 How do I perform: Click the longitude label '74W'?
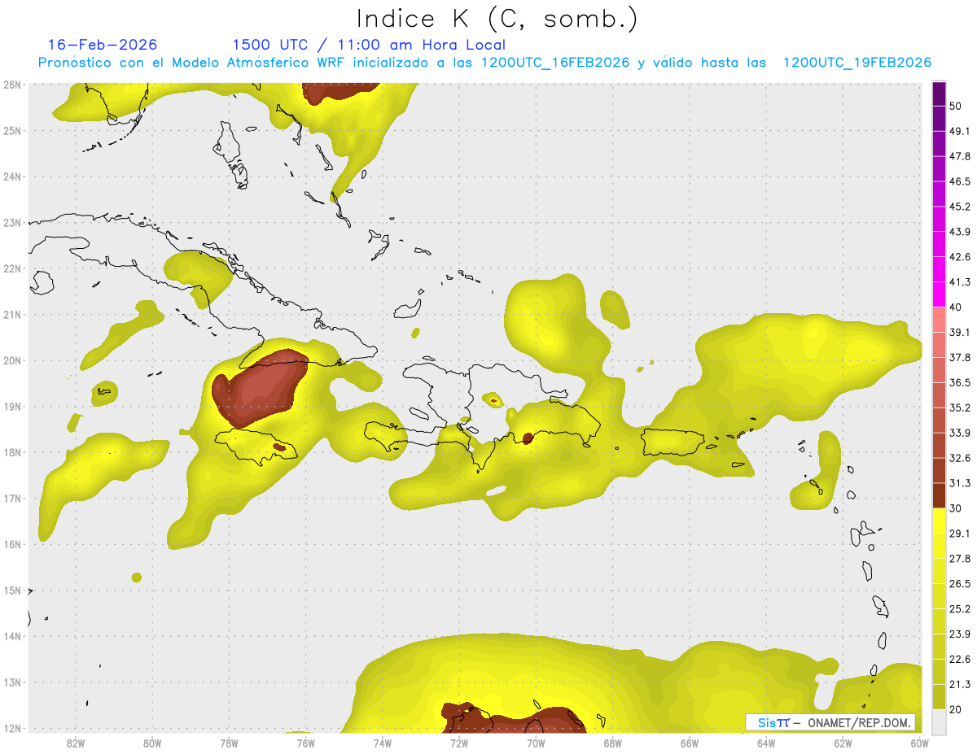383,744
